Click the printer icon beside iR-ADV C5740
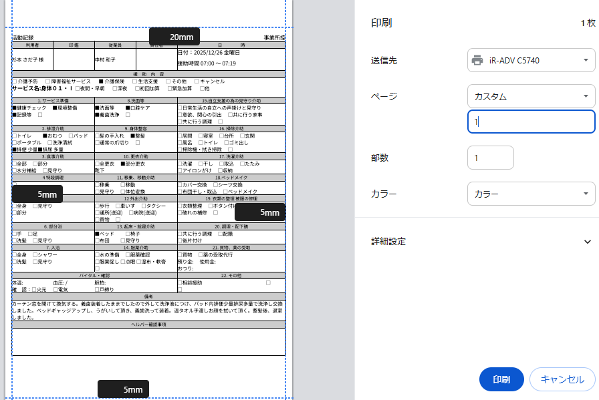Viewport: 599px width, 400px height. click(x=477, y=61)
